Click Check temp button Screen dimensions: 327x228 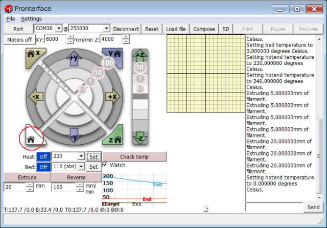[134, 156]
